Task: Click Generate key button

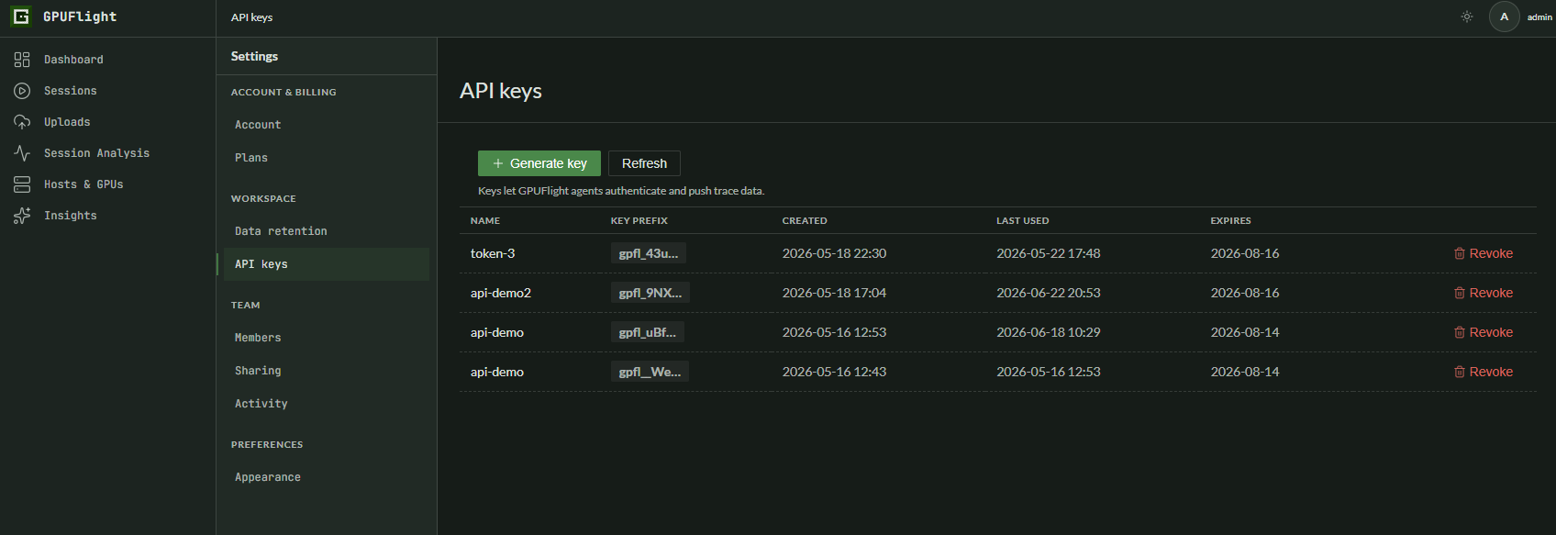Action: pyautogui.click(x=539, y=163)
